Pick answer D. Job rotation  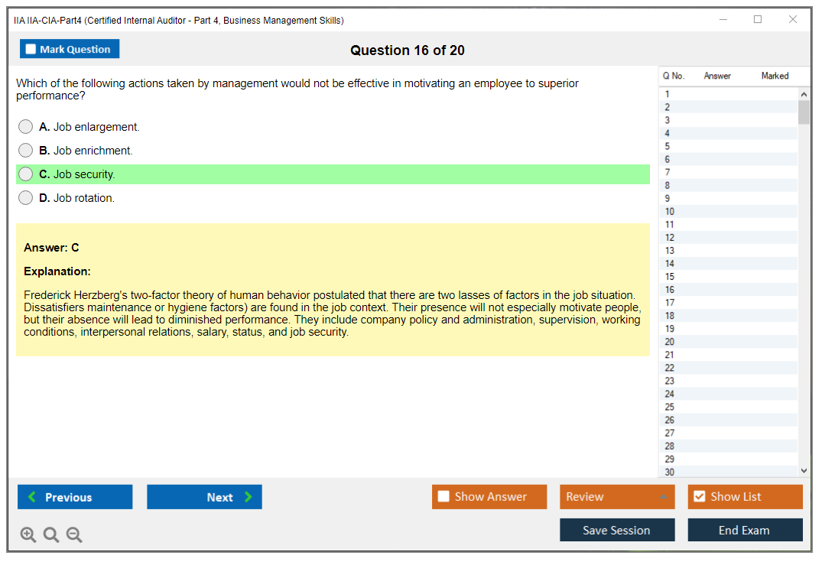(x=26, y=198)
